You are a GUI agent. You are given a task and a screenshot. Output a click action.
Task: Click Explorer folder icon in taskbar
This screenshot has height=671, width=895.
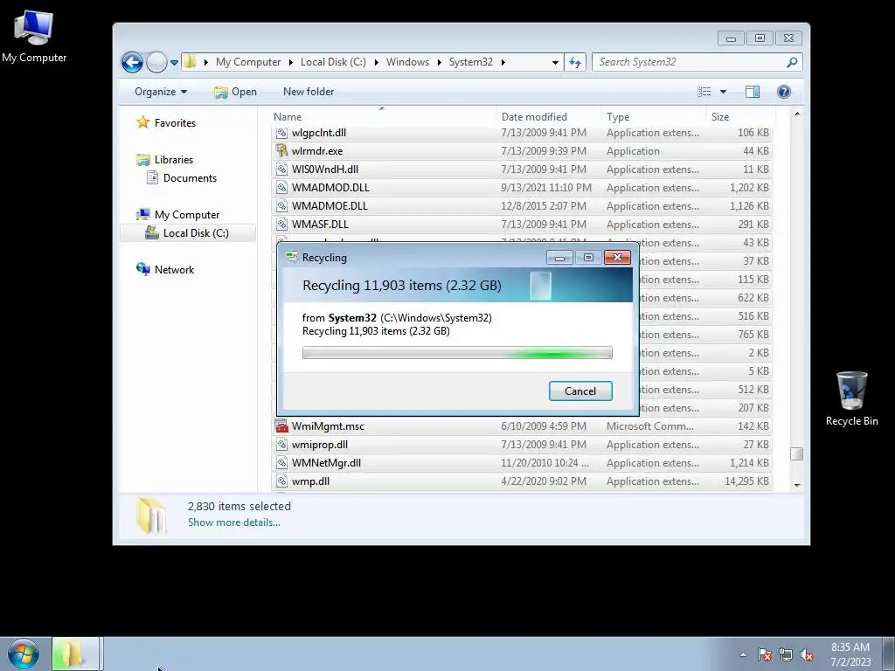click(x=76, y=654)
